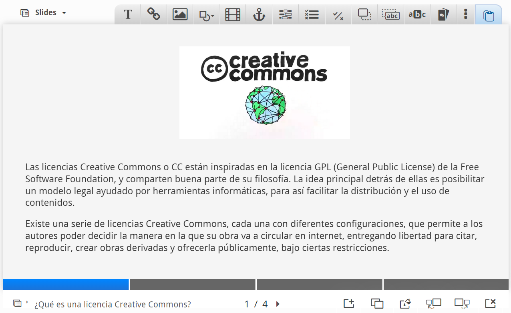
Task: Jump to slide 2 in the progress bar
Action: tap(193, 284)
